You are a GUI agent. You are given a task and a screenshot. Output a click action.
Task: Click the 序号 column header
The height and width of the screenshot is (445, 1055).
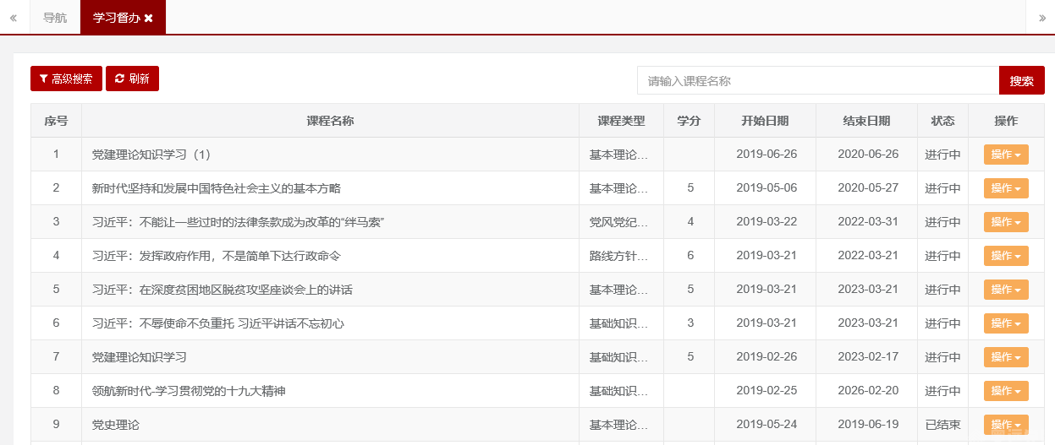tap(56, 121)
